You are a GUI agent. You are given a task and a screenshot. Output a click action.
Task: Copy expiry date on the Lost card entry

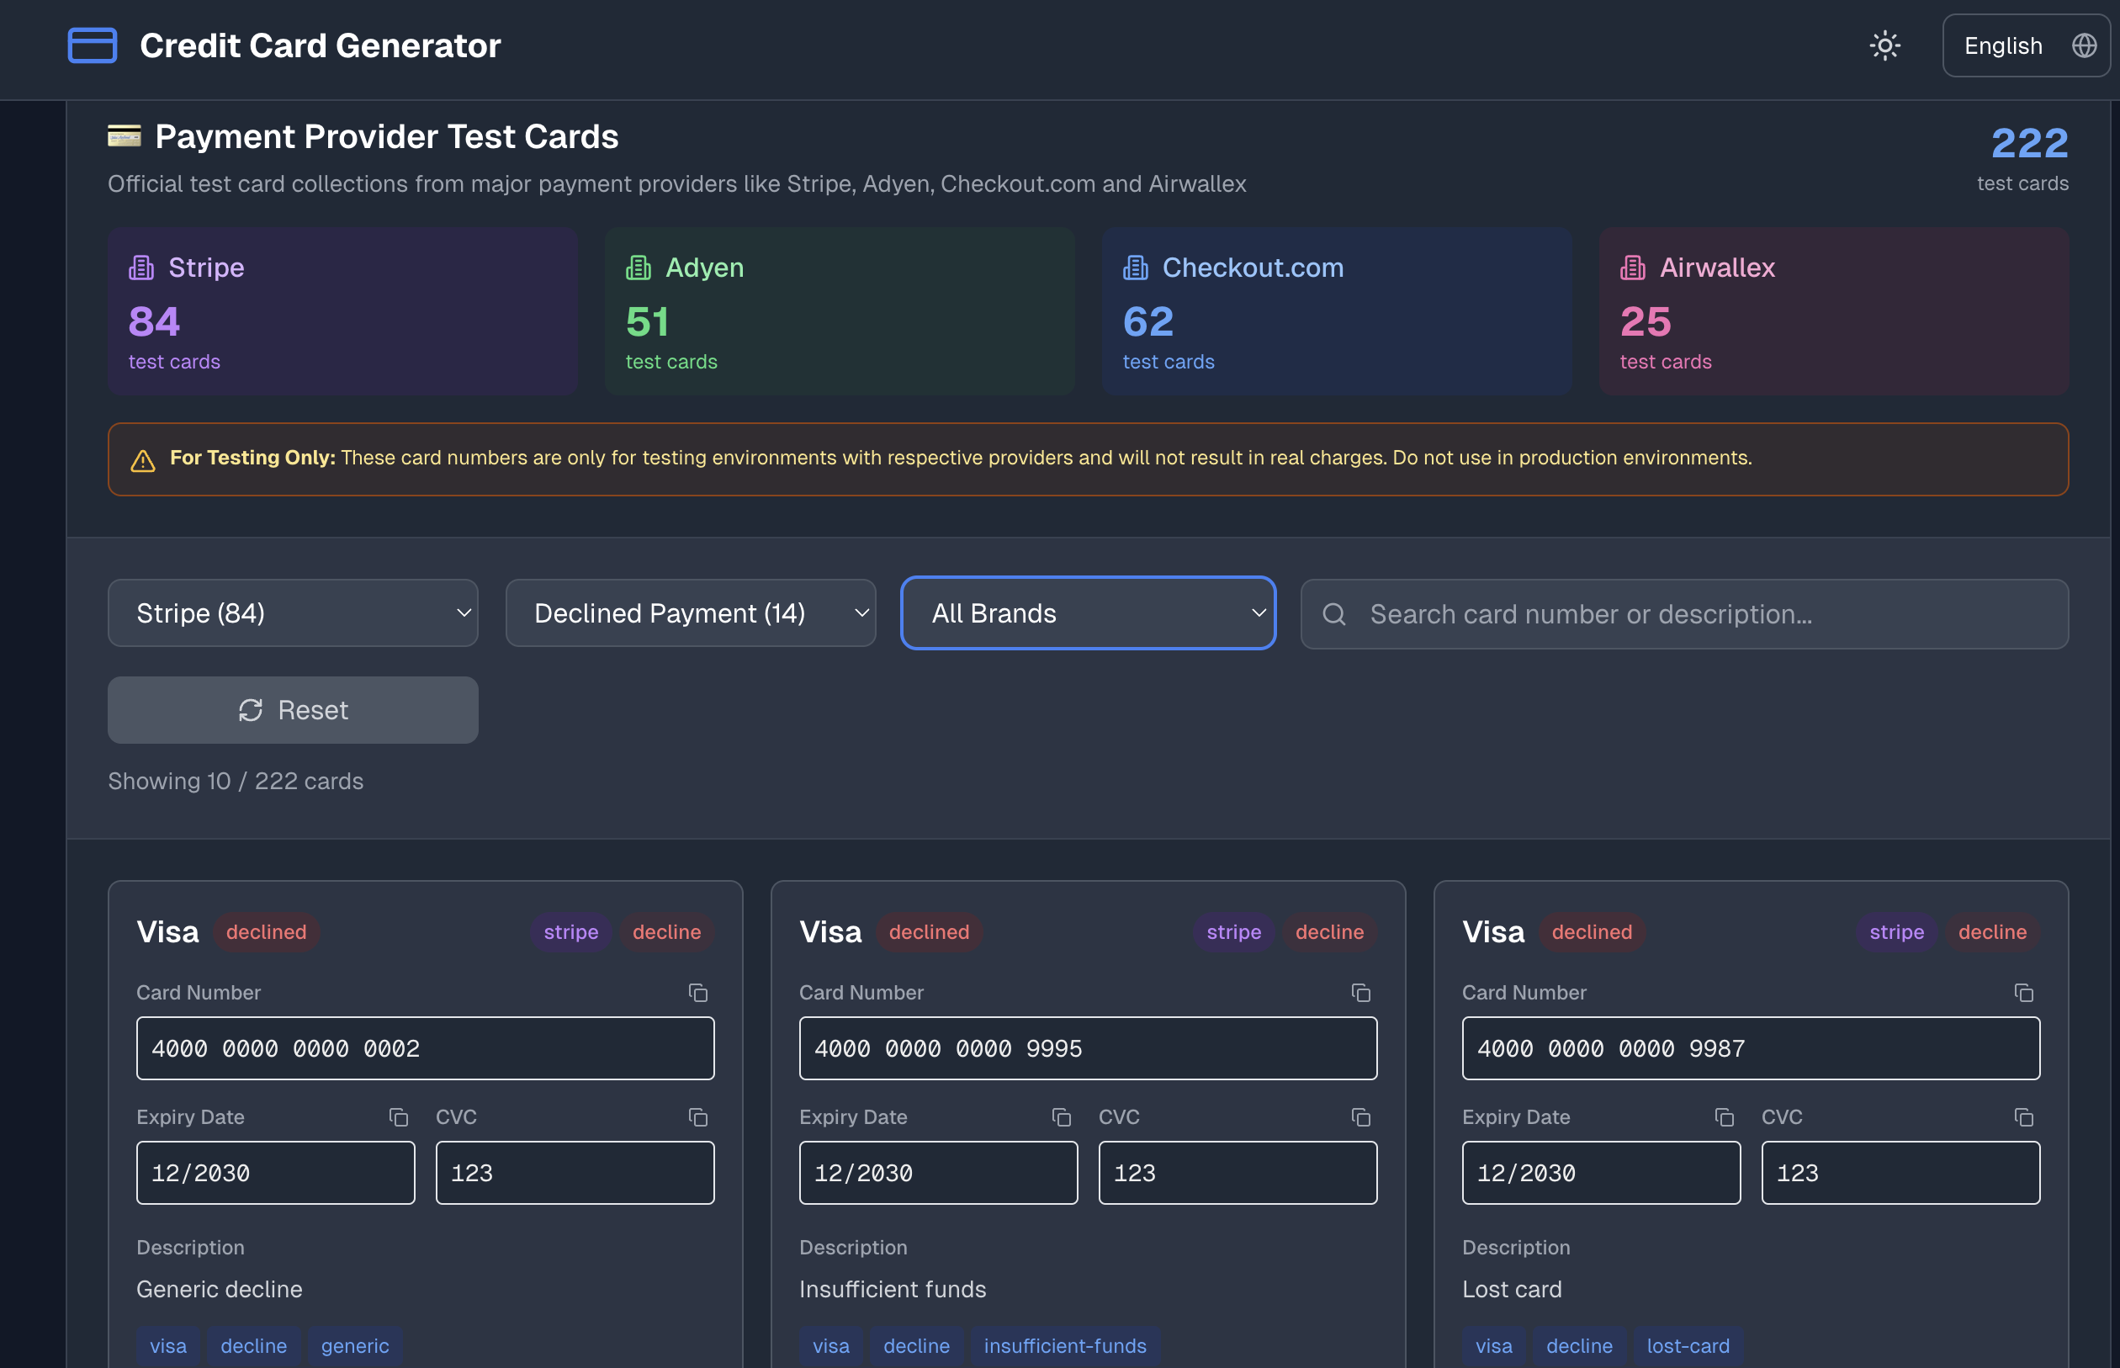click(x=1724, y=1118)
